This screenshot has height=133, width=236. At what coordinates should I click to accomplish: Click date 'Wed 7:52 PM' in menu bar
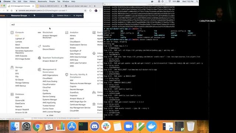click(188, 1)
